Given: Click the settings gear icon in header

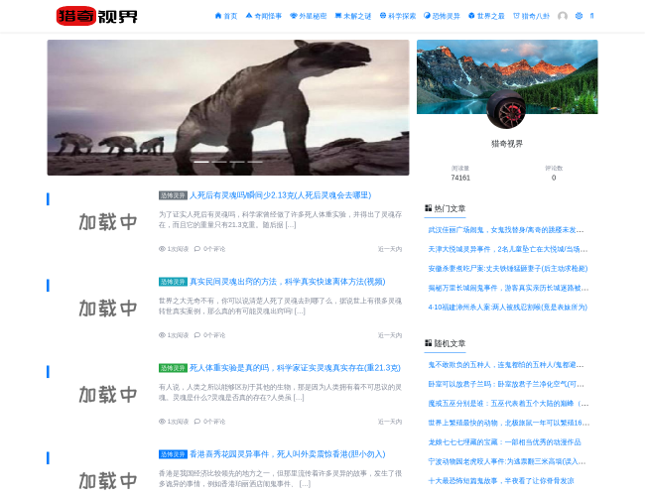Looking at the screenshot, I should pyautogui.click(x=578, y=16).
